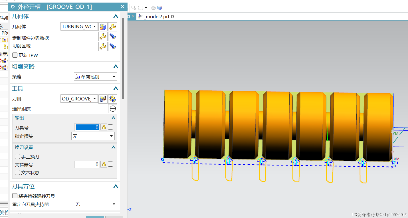Screen dimensions: 408x218
Task: Open dropdown arrow beside selection rectangle toolbar icon
Action: pos(146,8)
